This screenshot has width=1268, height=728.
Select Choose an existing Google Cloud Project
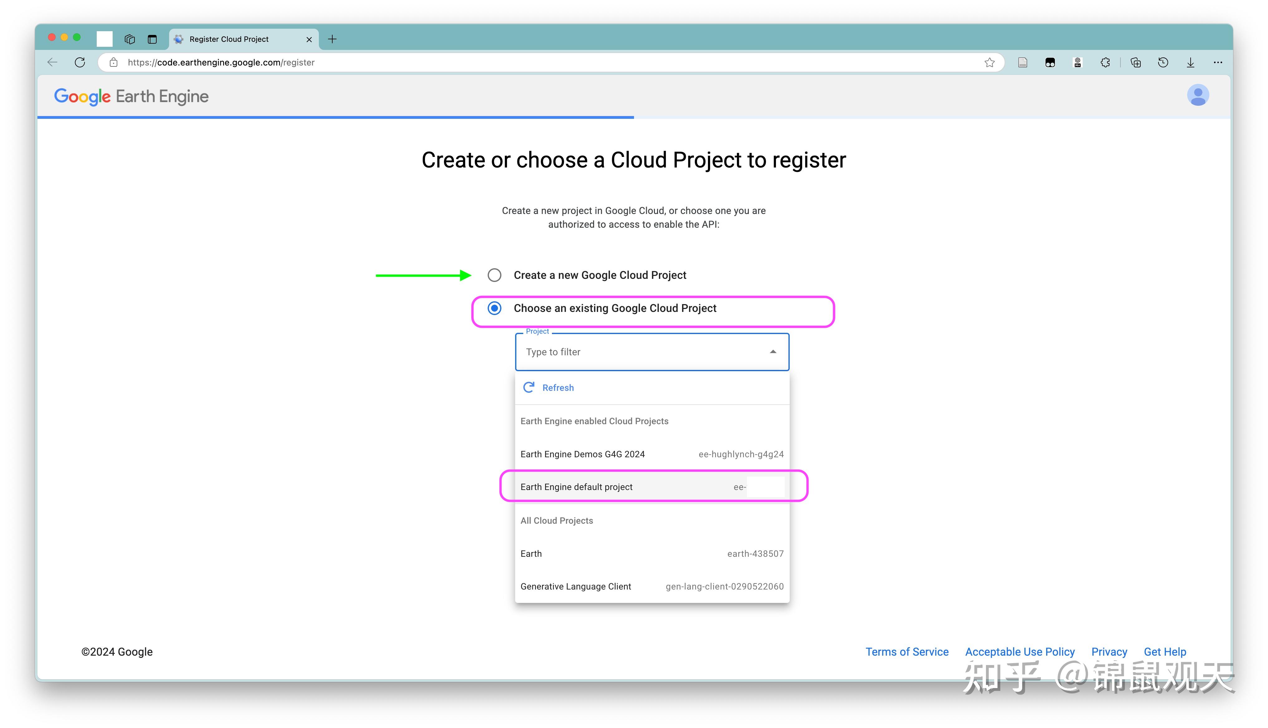click(x=495, y=308)
